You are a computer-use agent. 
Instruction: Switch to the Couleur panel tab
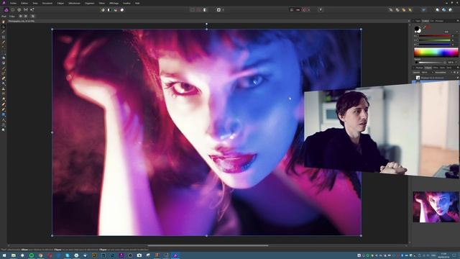coord(425,21)
